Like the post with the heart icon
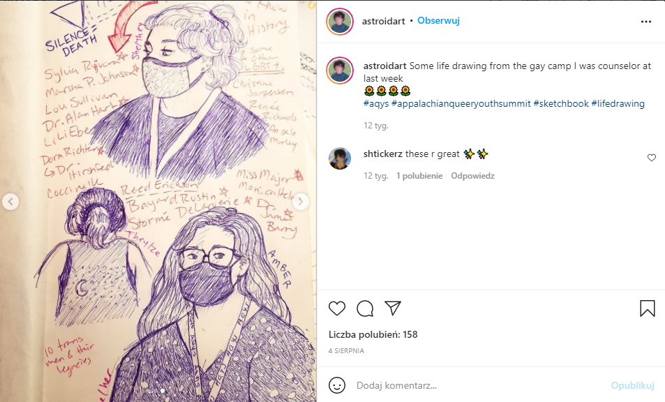The height and width of the screenshot is (402, 665). pos(337,308)
